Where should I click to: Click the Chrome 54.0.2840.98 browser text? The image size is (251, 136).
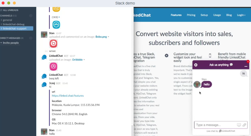pos(70,114)
